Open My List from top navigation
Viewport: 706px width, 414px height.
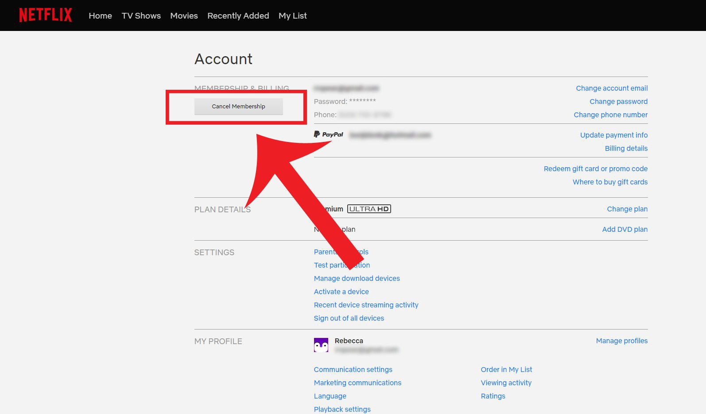(x=293, y=16)
